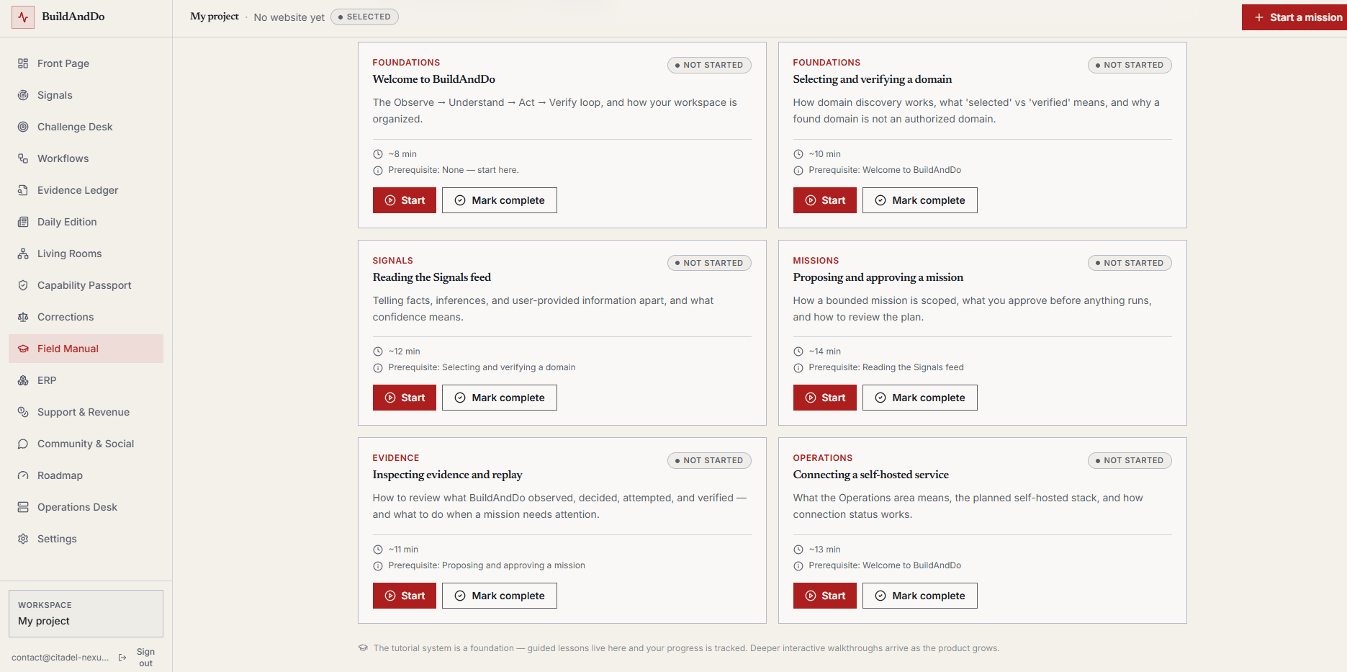The height and width of the screenshot is (672, 1347).
Task: Open Operations Desk from sidebar
Action: (x=86, y=507)
